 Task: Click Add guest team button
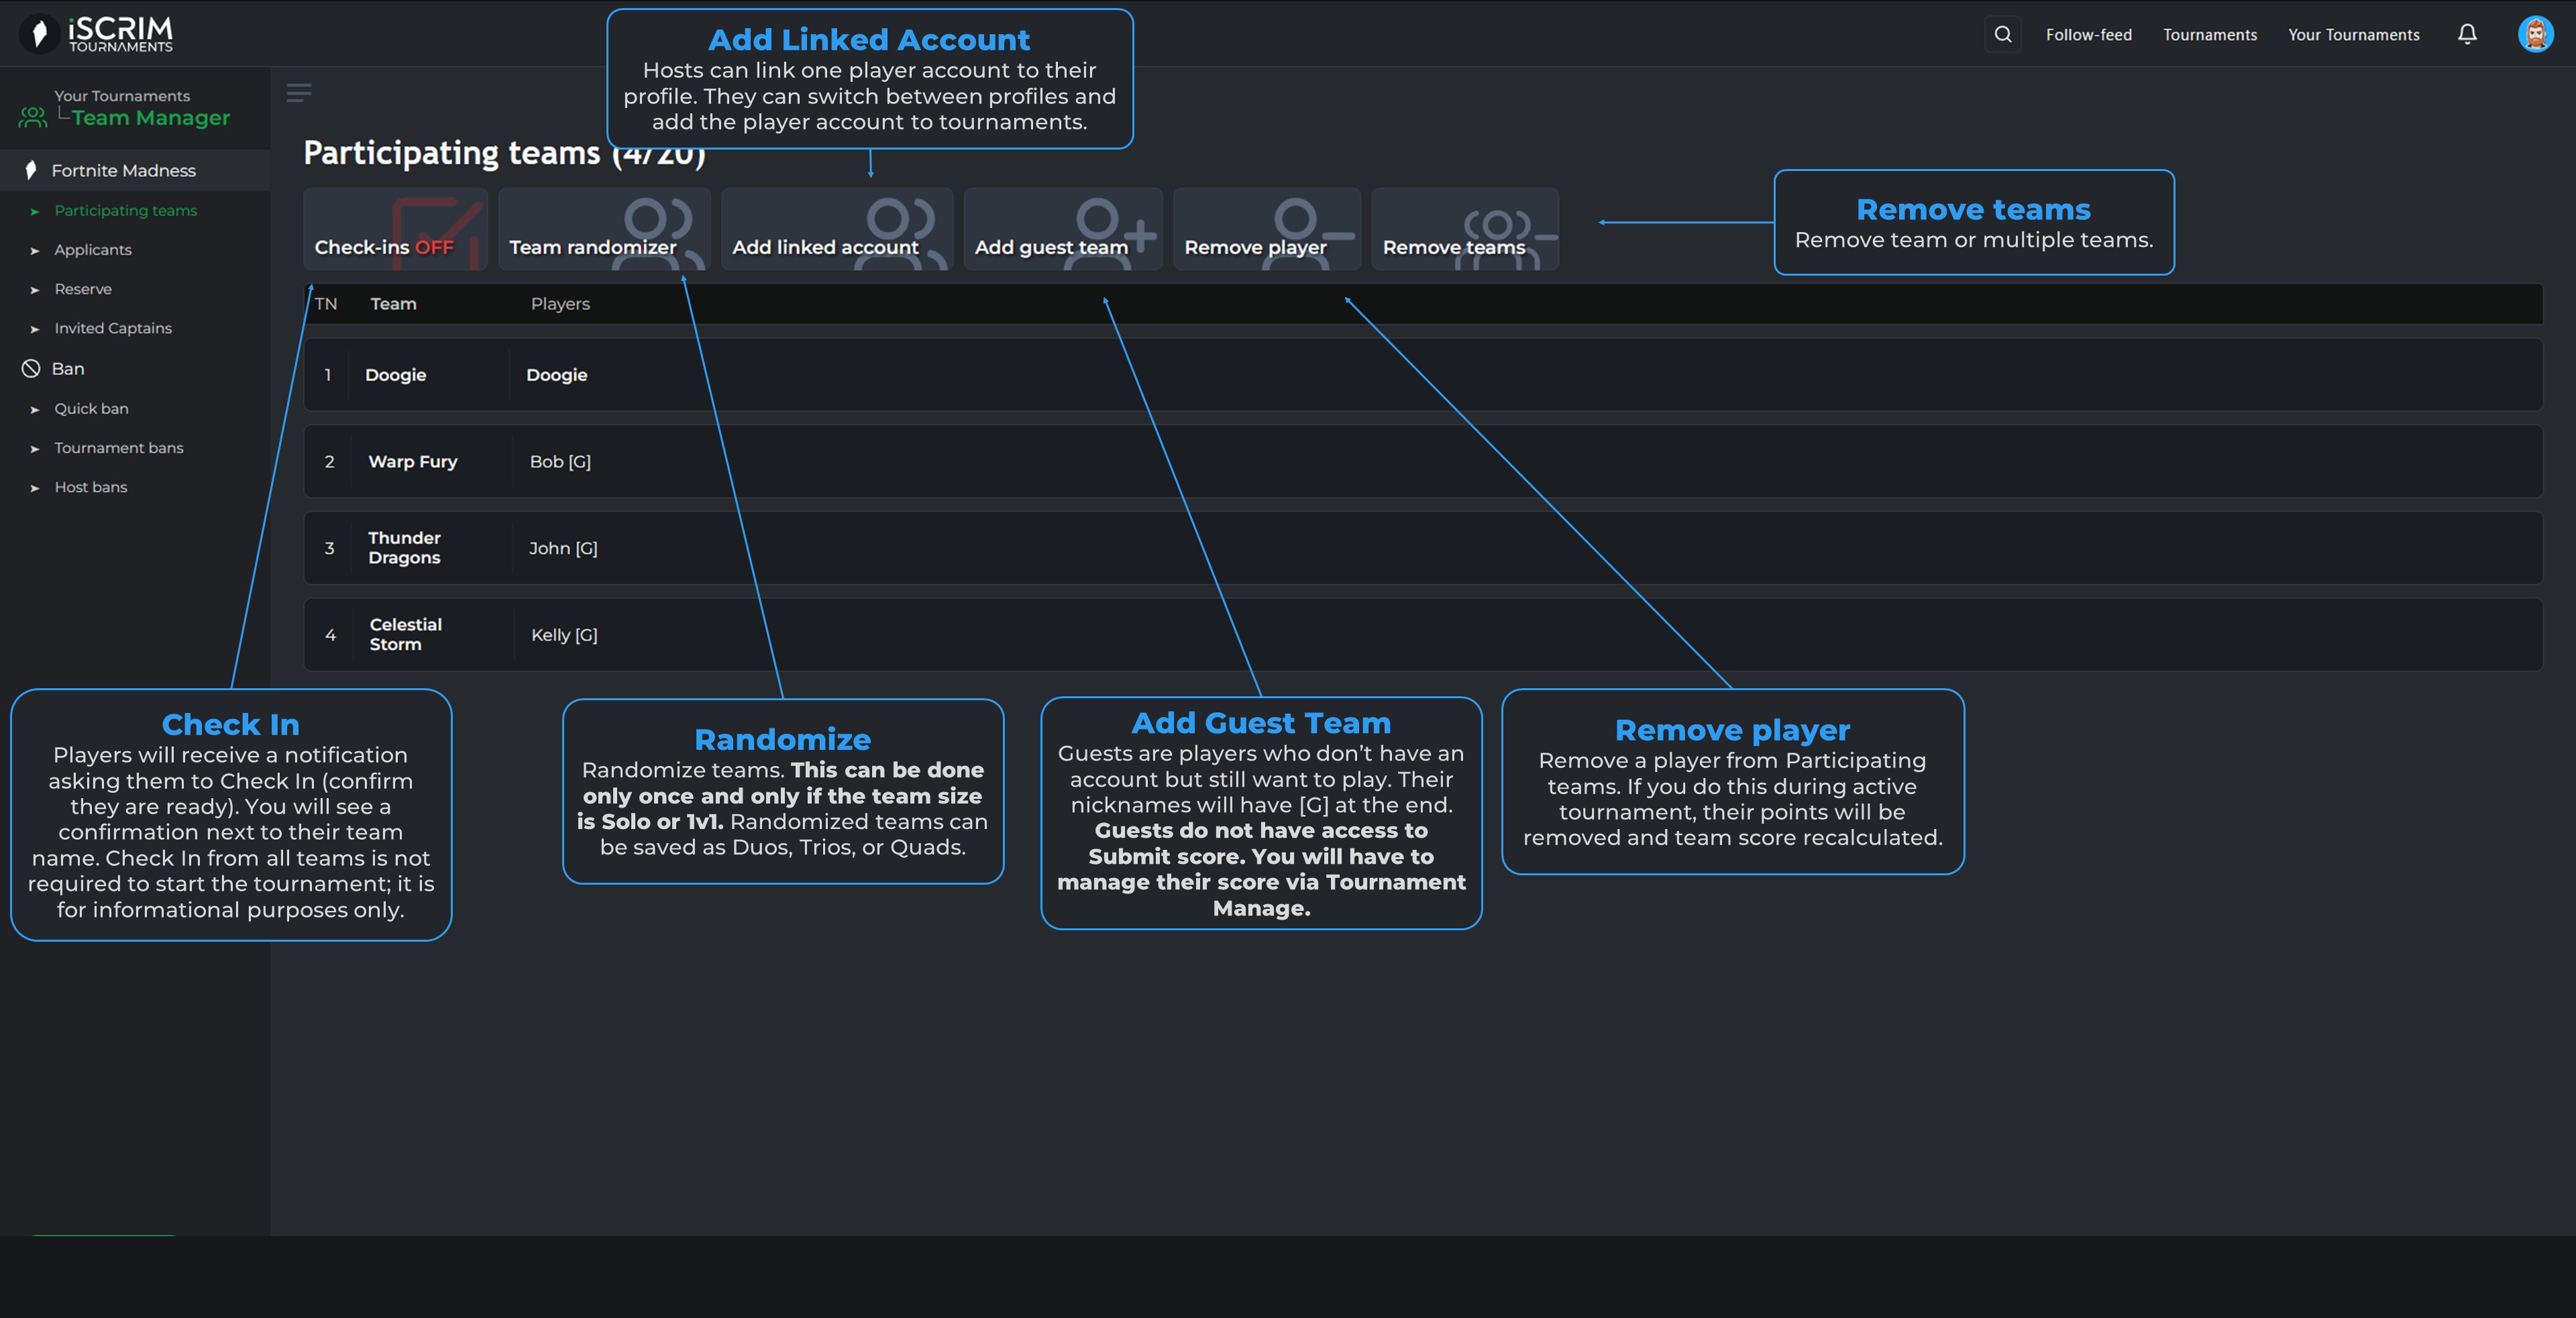[1062, 230]
